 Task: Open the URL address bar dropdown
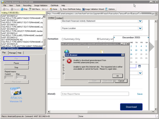(x=156, y=14)
